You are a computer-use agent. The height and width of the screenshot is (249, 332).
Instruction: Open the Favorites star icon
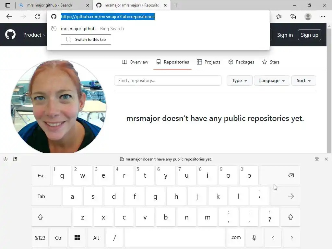pyautogui.click(x=279, y=17)
